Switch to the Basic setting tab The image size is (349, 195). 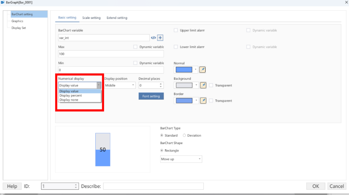coord(67,17)
